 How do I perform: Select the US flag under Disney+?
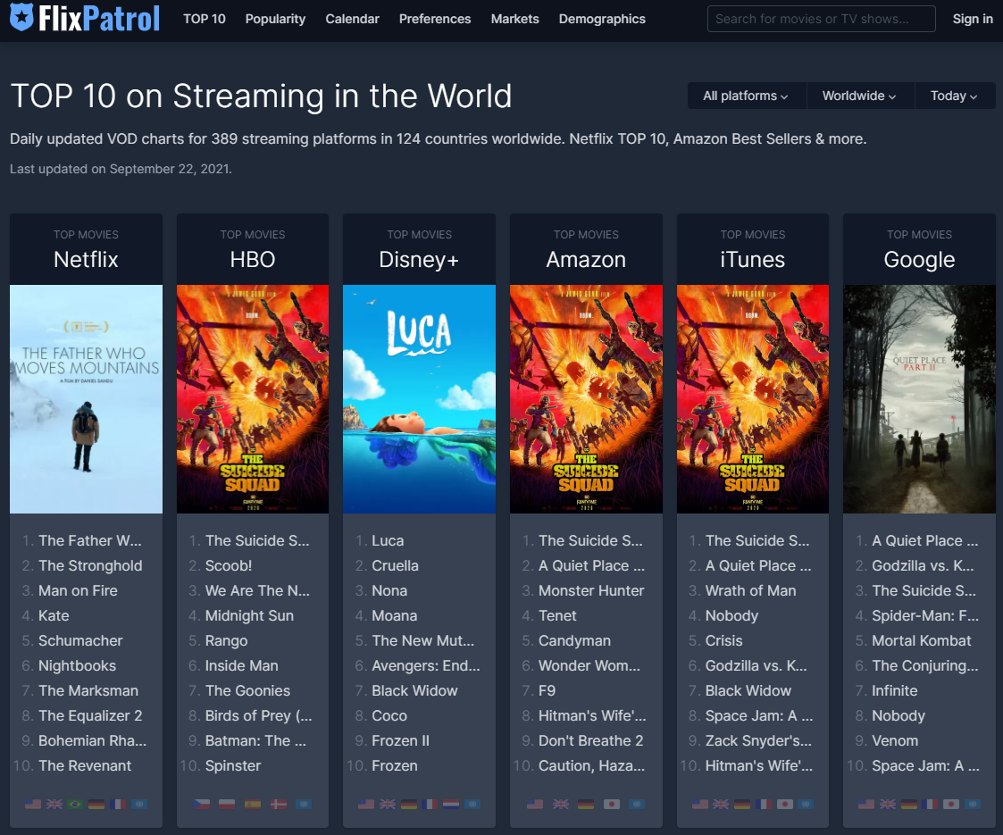366,805
